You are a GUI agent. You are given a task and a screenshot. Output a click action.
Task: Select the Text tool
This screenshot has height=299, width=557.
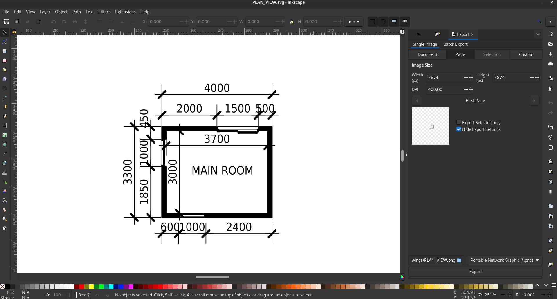pyautogui.click(x=4, y=126)
